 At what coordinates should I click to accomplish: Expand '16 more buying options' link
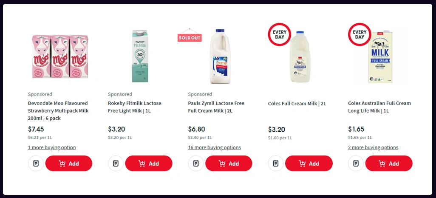(x=215, y=147)
